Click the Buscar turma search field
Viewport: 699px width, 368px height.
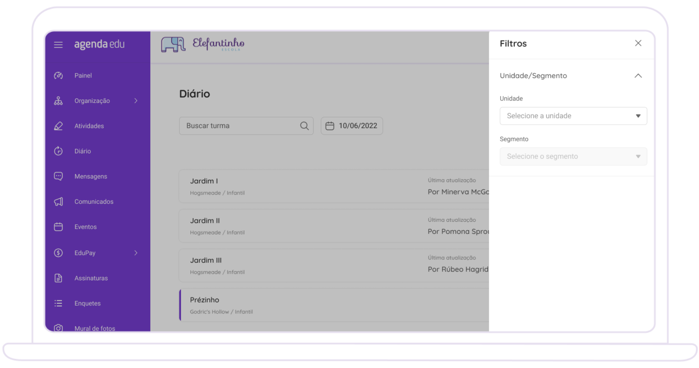point(246,126)
